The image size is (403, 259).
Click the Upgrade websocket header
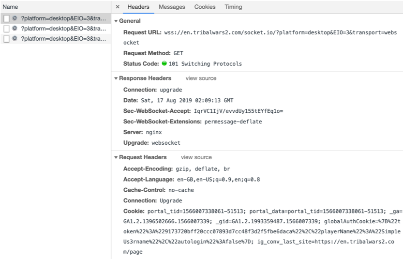[152, 143]
